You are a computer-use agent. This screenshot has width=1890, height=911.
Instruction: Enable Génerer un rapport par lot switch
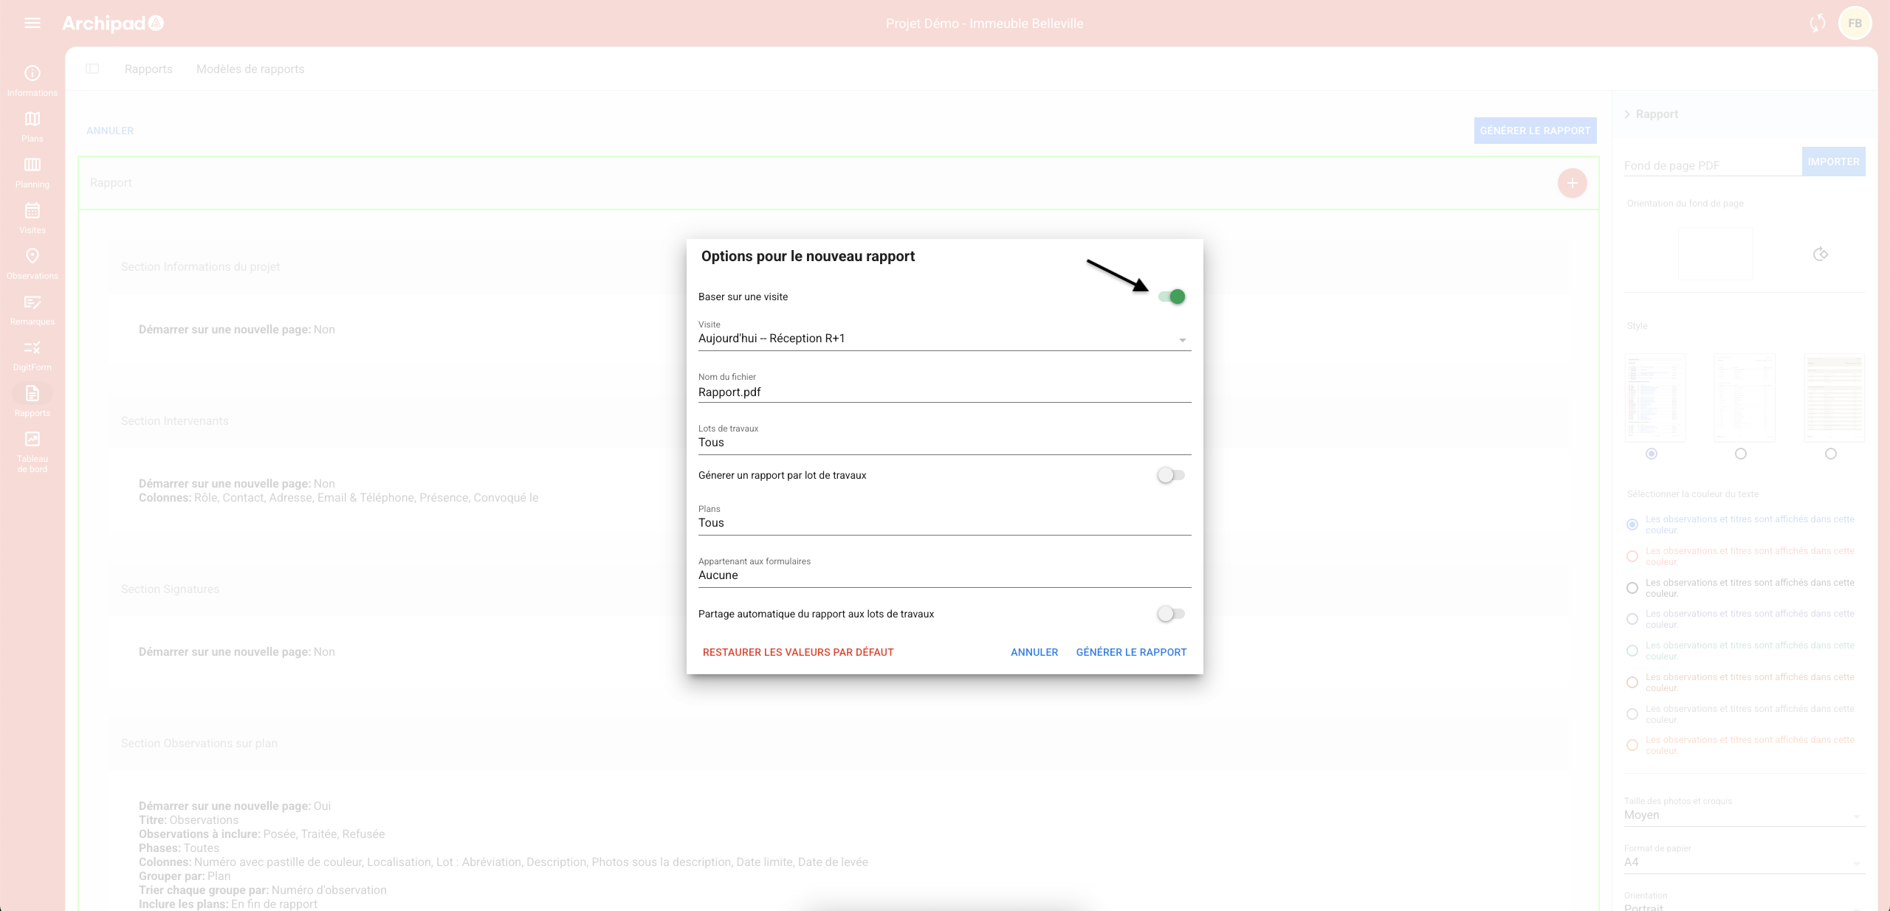point(1171,475)
